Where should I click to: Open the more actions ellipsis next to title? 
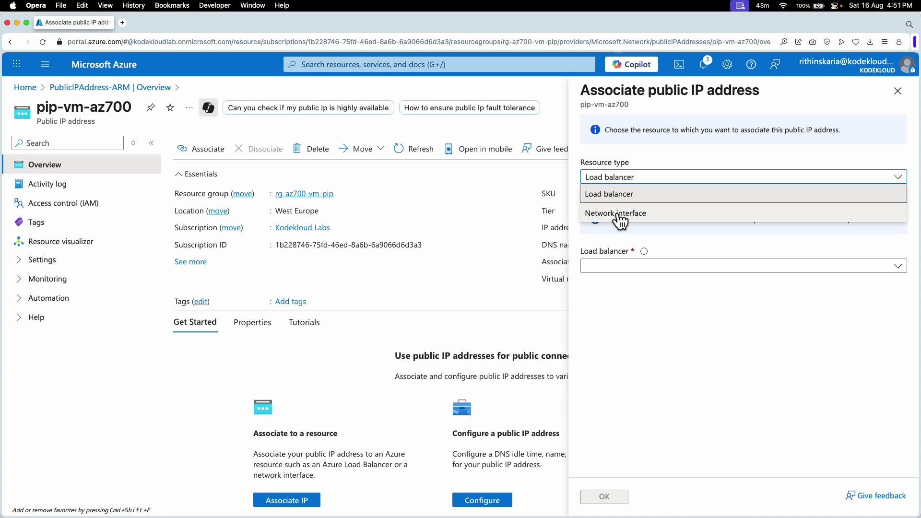(189, 107)
